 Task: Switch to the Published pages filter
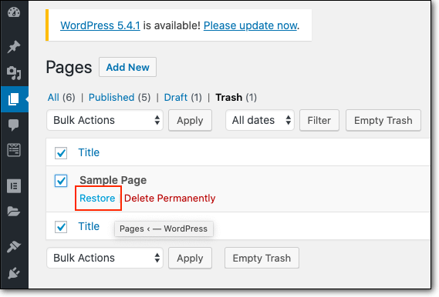pos(111,98)
